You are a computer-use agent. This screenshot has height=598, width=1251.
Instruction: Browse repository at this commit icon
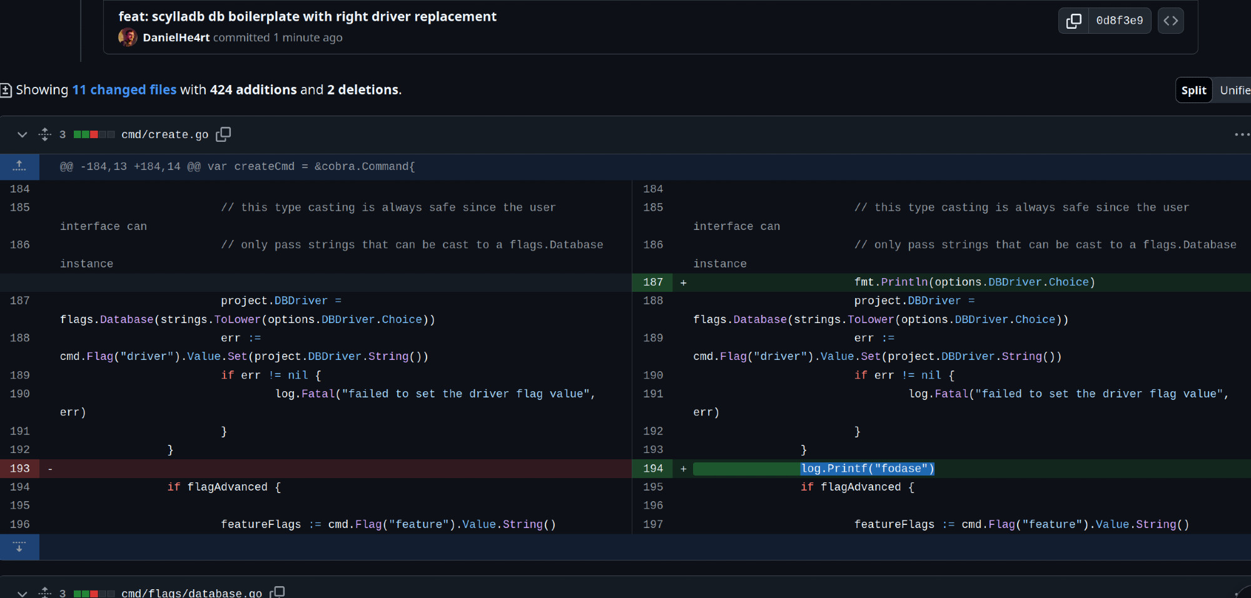click(x=1170, y=21)
